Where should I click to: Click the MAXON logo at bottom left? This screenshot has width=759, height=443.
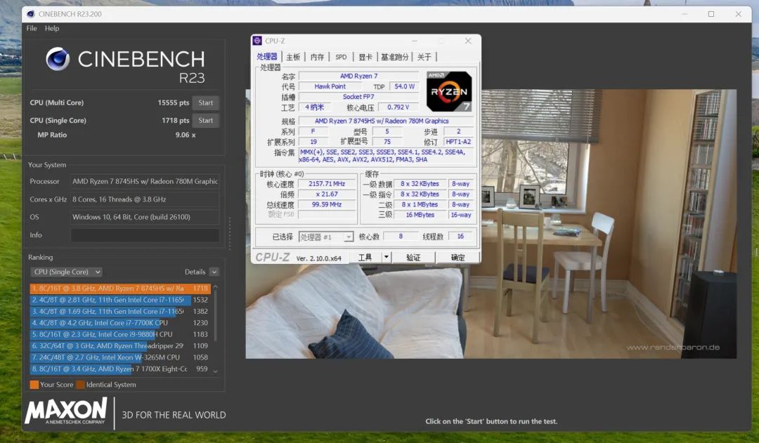pyautogui.click(x=66, y=411)
